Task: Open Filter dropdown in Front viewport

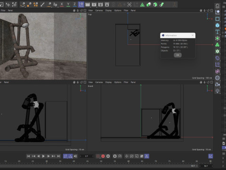Action: (126, 82)
